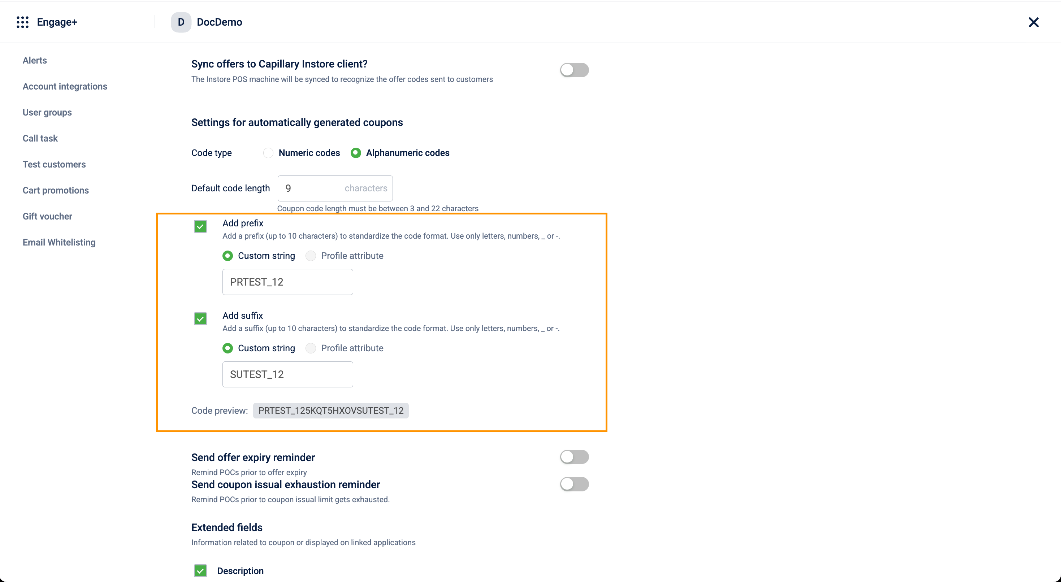Turn on Send offer expiry reminder
The image size is (1061, 582).
[x=574, y=457]
